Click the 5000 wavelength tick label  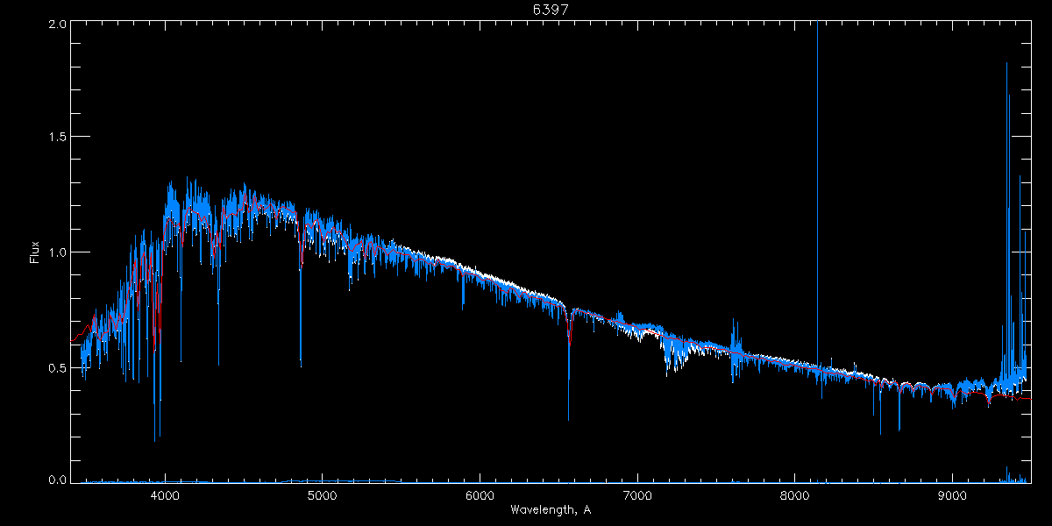322,494
